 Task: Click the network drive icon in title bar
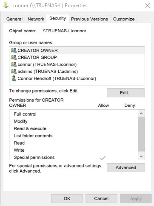[6, 6]
